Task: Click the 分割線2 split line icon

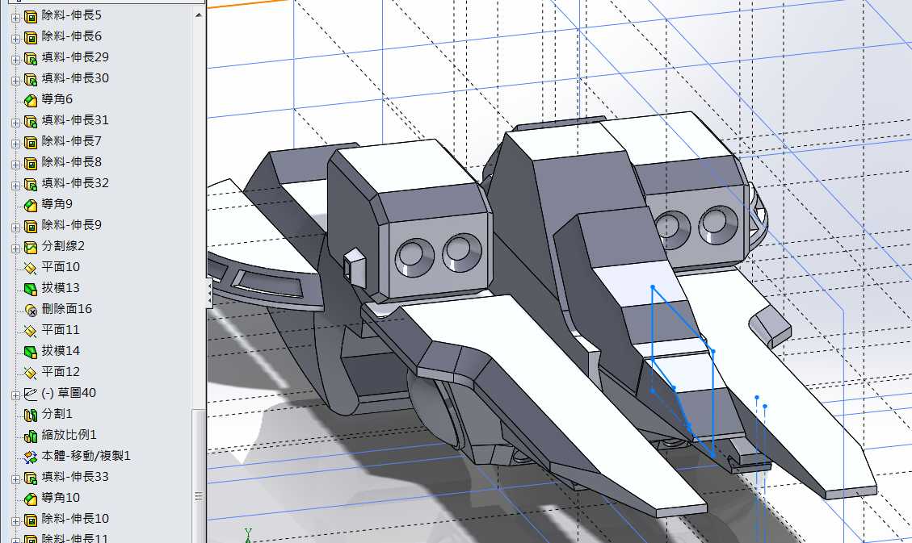Action: pyautogui.click(x=30, y=247)
